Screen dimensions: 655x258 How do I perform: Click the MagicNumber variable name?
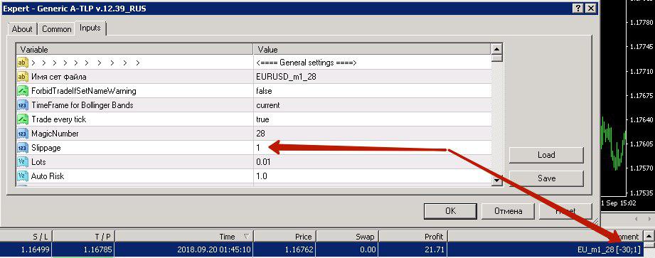pos(55,134)
